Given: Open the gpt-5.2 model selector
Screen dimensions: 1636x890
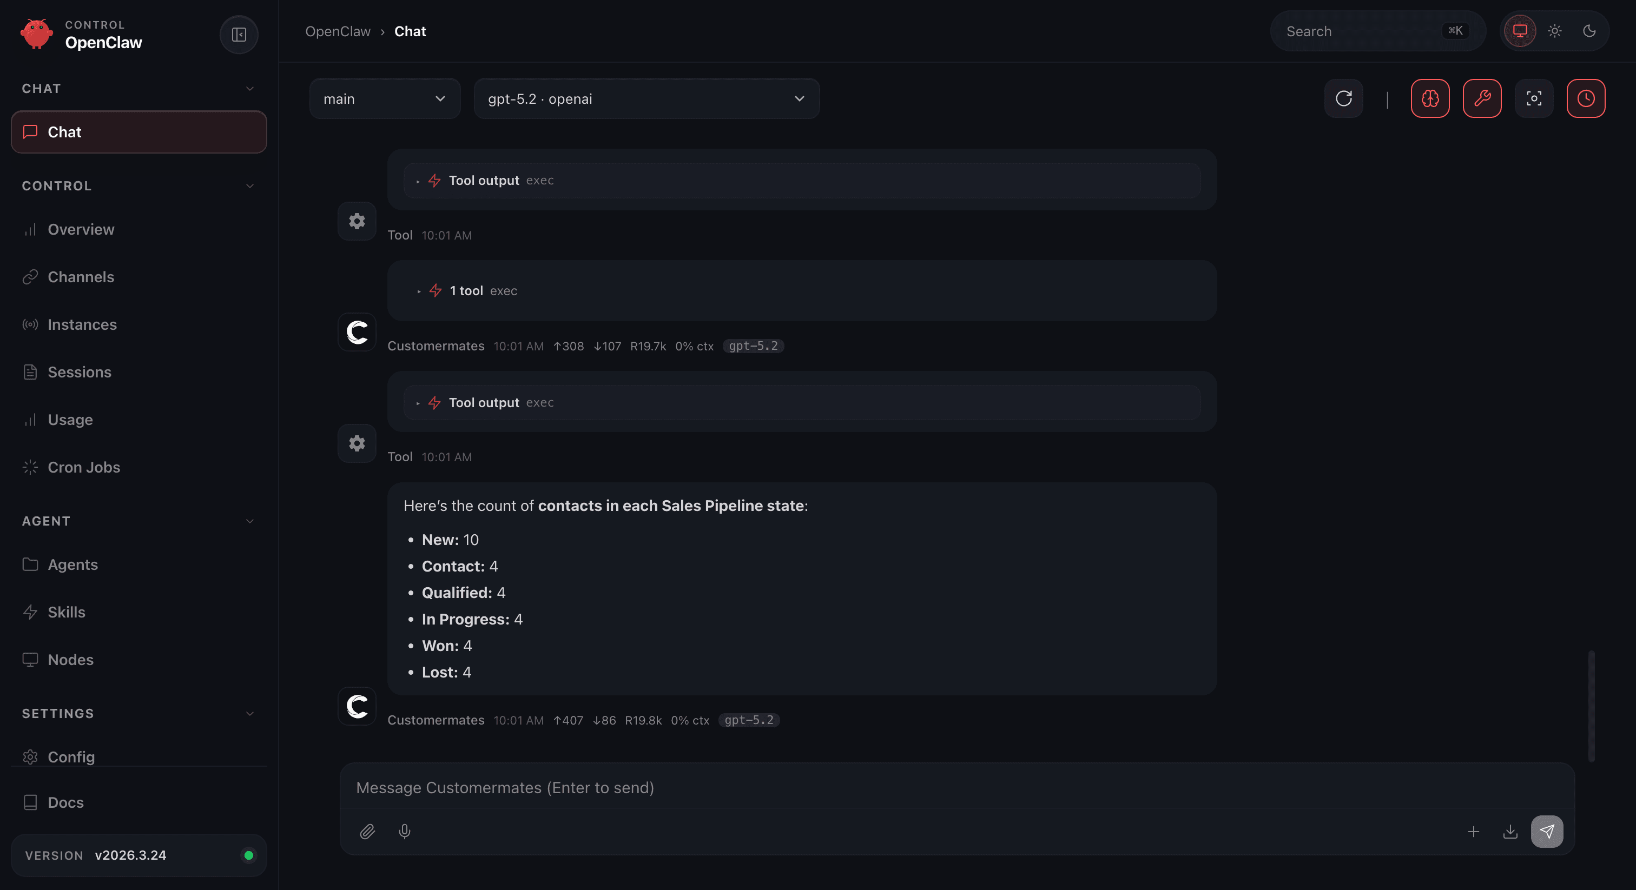Looking at the screenshot, I should tap(646, 98).
